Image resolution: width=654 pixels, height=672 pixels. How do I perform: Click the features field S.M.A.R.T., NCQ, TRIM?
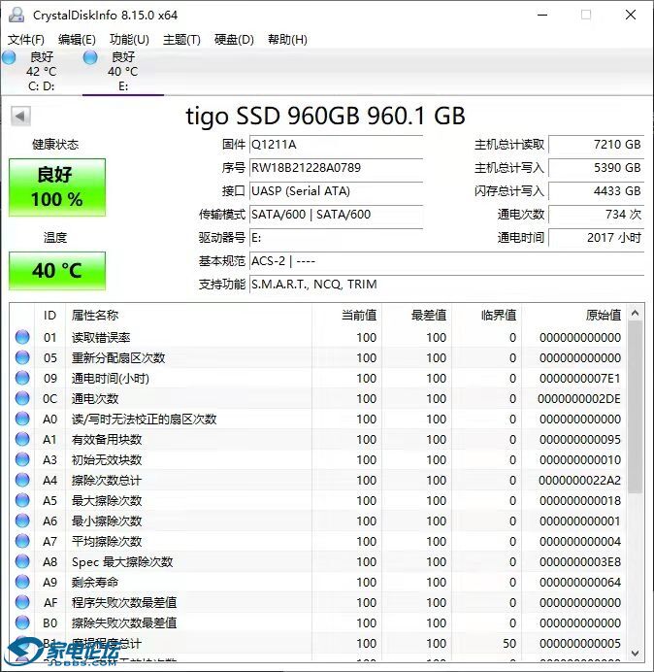click(x=446, y=285)
